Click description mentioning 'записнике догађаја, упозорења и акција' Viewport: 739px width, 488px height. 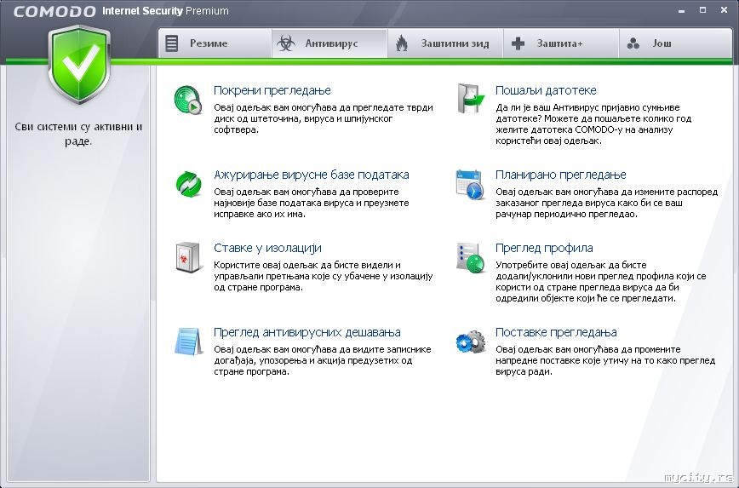pos(323,360)
